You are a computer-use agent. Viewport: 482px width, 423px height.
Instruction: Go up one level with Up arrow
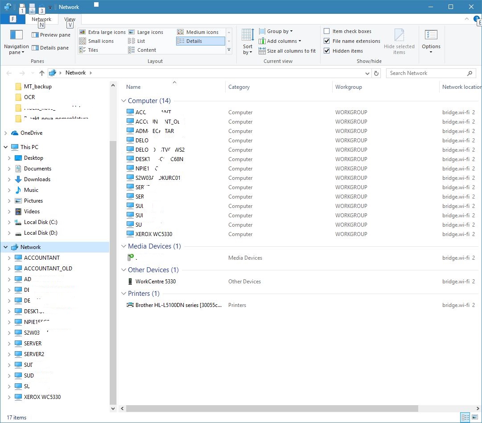[42, 73]
